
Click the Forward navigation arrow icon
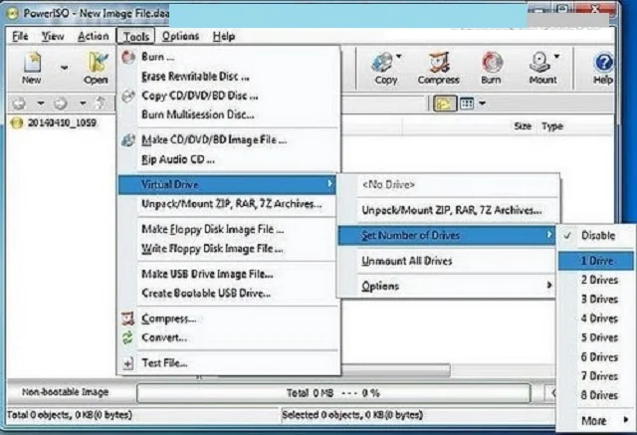[61, 104]
